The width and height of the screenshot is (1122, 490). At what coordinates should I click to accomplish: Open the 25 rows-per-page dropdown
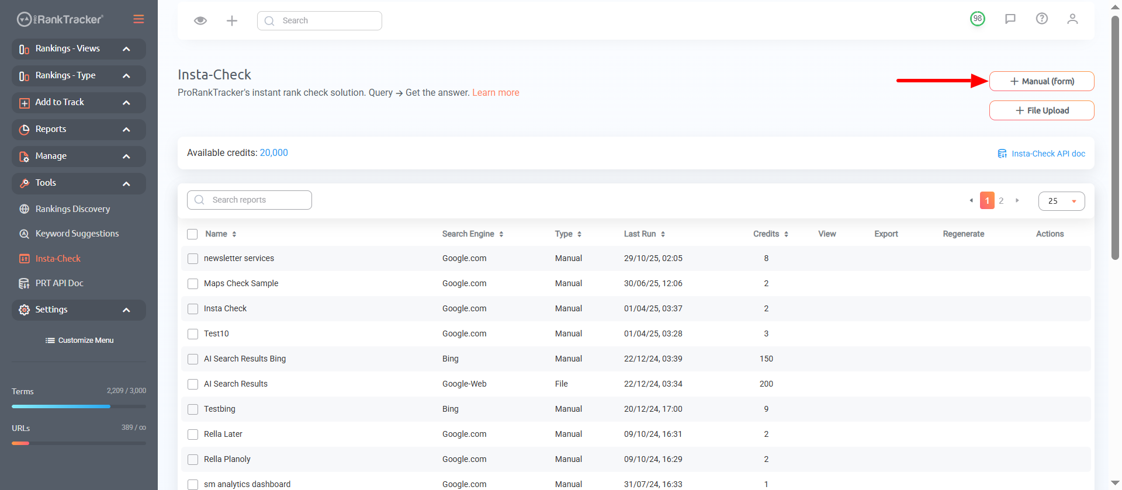(1061, 201)
